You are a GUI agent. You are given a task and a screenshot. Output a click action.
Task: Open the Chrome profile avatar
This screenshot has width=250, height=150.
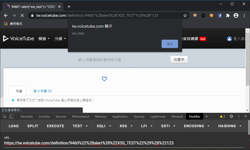pos(236,15)
